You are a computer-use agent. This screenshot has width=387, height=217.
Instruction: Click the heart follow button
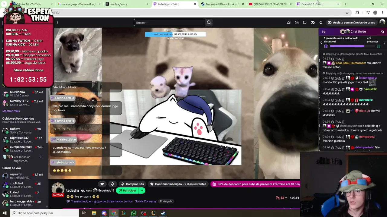[x=102, y=184]
